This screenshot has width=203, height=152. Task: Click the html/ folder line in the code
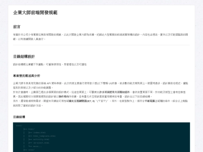31,129
